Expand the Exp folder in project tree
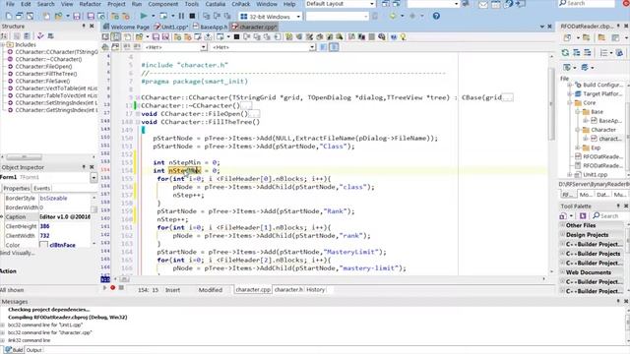This screenshot has width=630, height=354. (578, 147)
